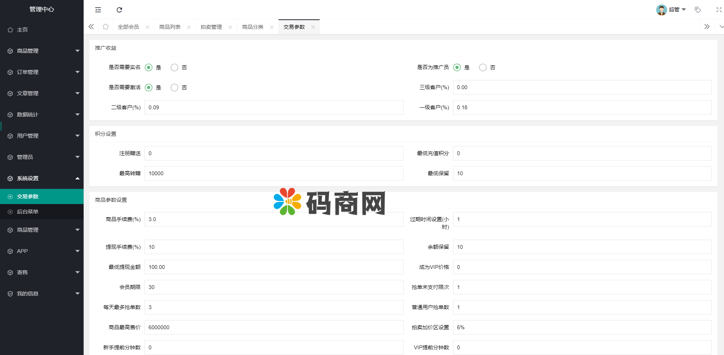Switch to the 拍卖管理 tab
The image size is (724, 355).
pos(211,27)
